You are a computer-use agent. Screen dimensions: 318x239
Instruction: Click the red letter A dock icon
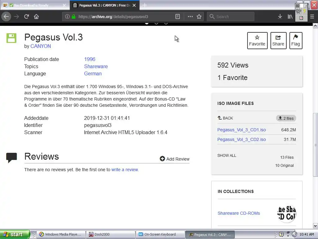pyautogui.click(x=301, y=18)
